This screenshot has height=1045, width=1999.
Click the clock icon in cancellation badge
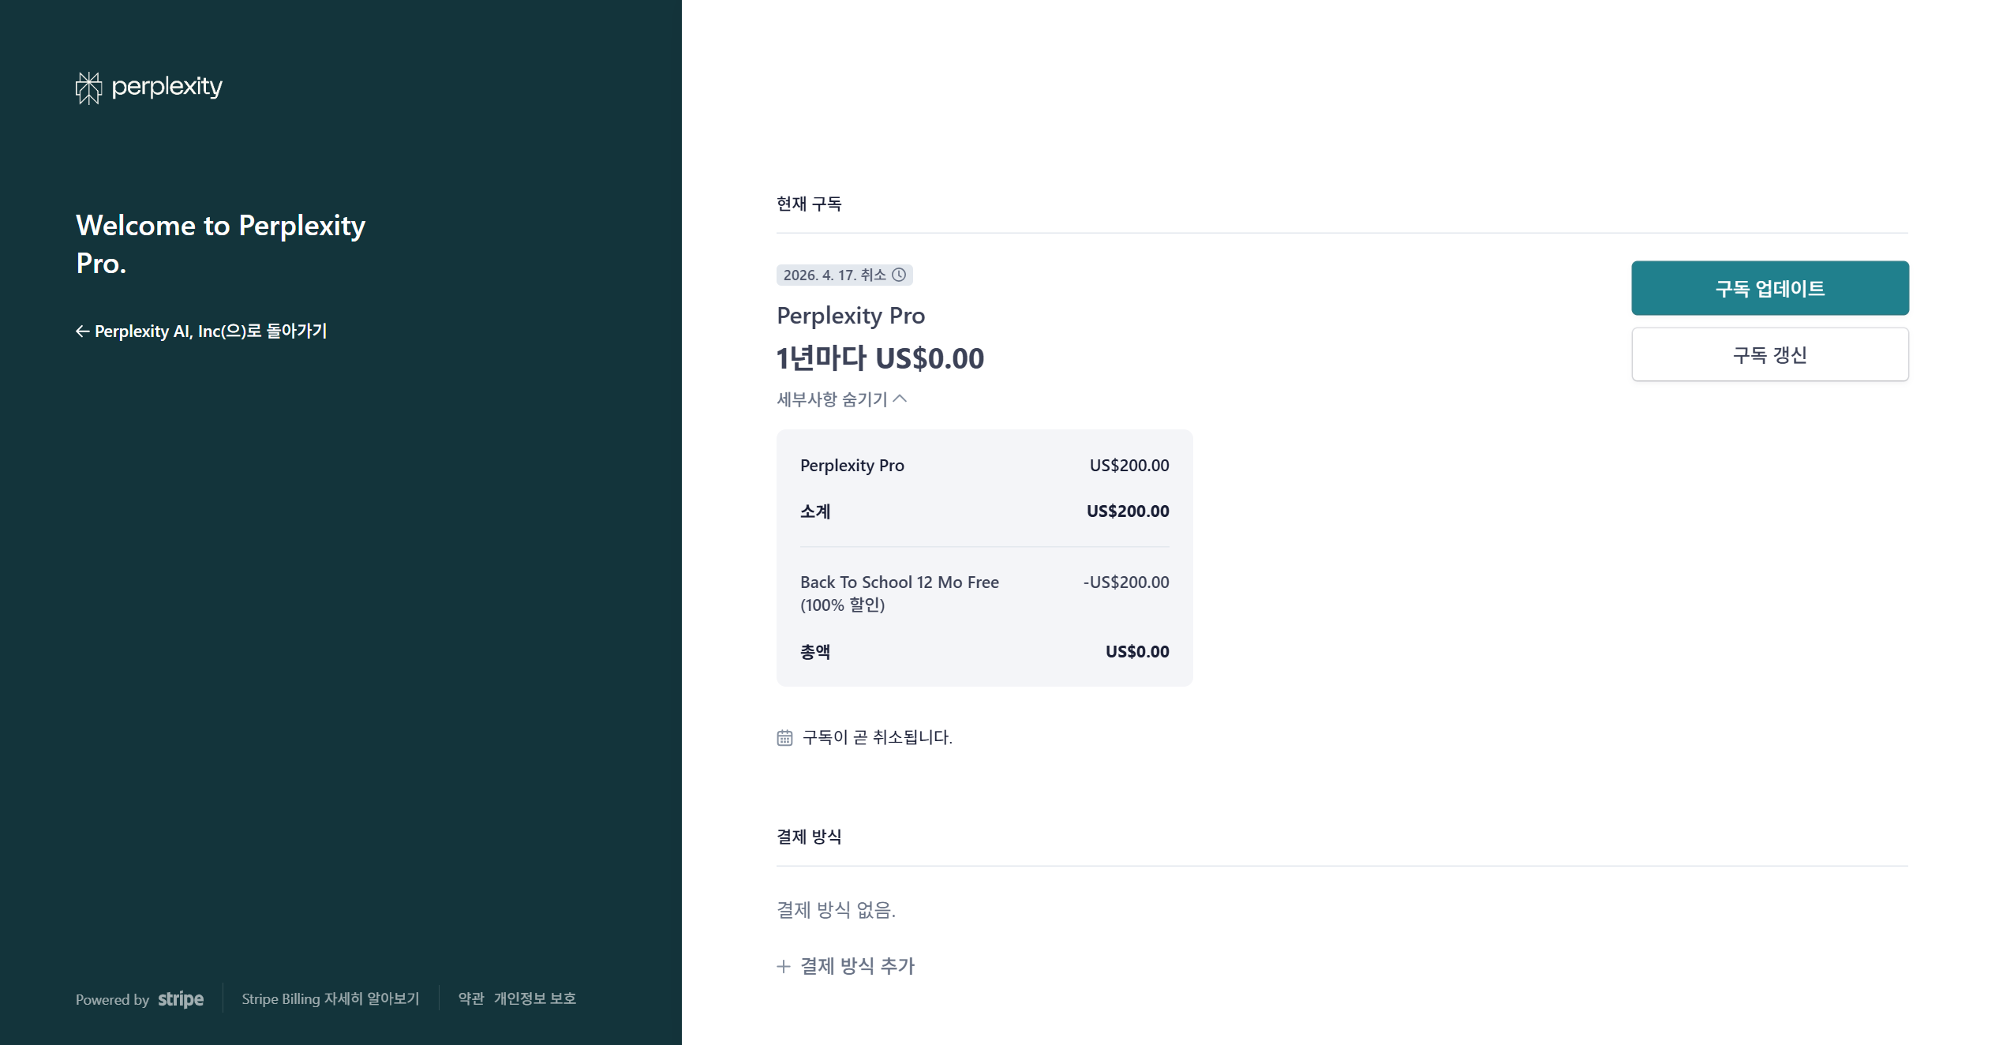[x=899, y=275]
